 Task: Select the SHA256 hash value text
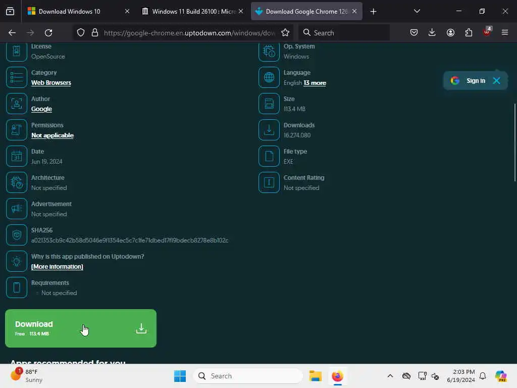coord(130,240)
